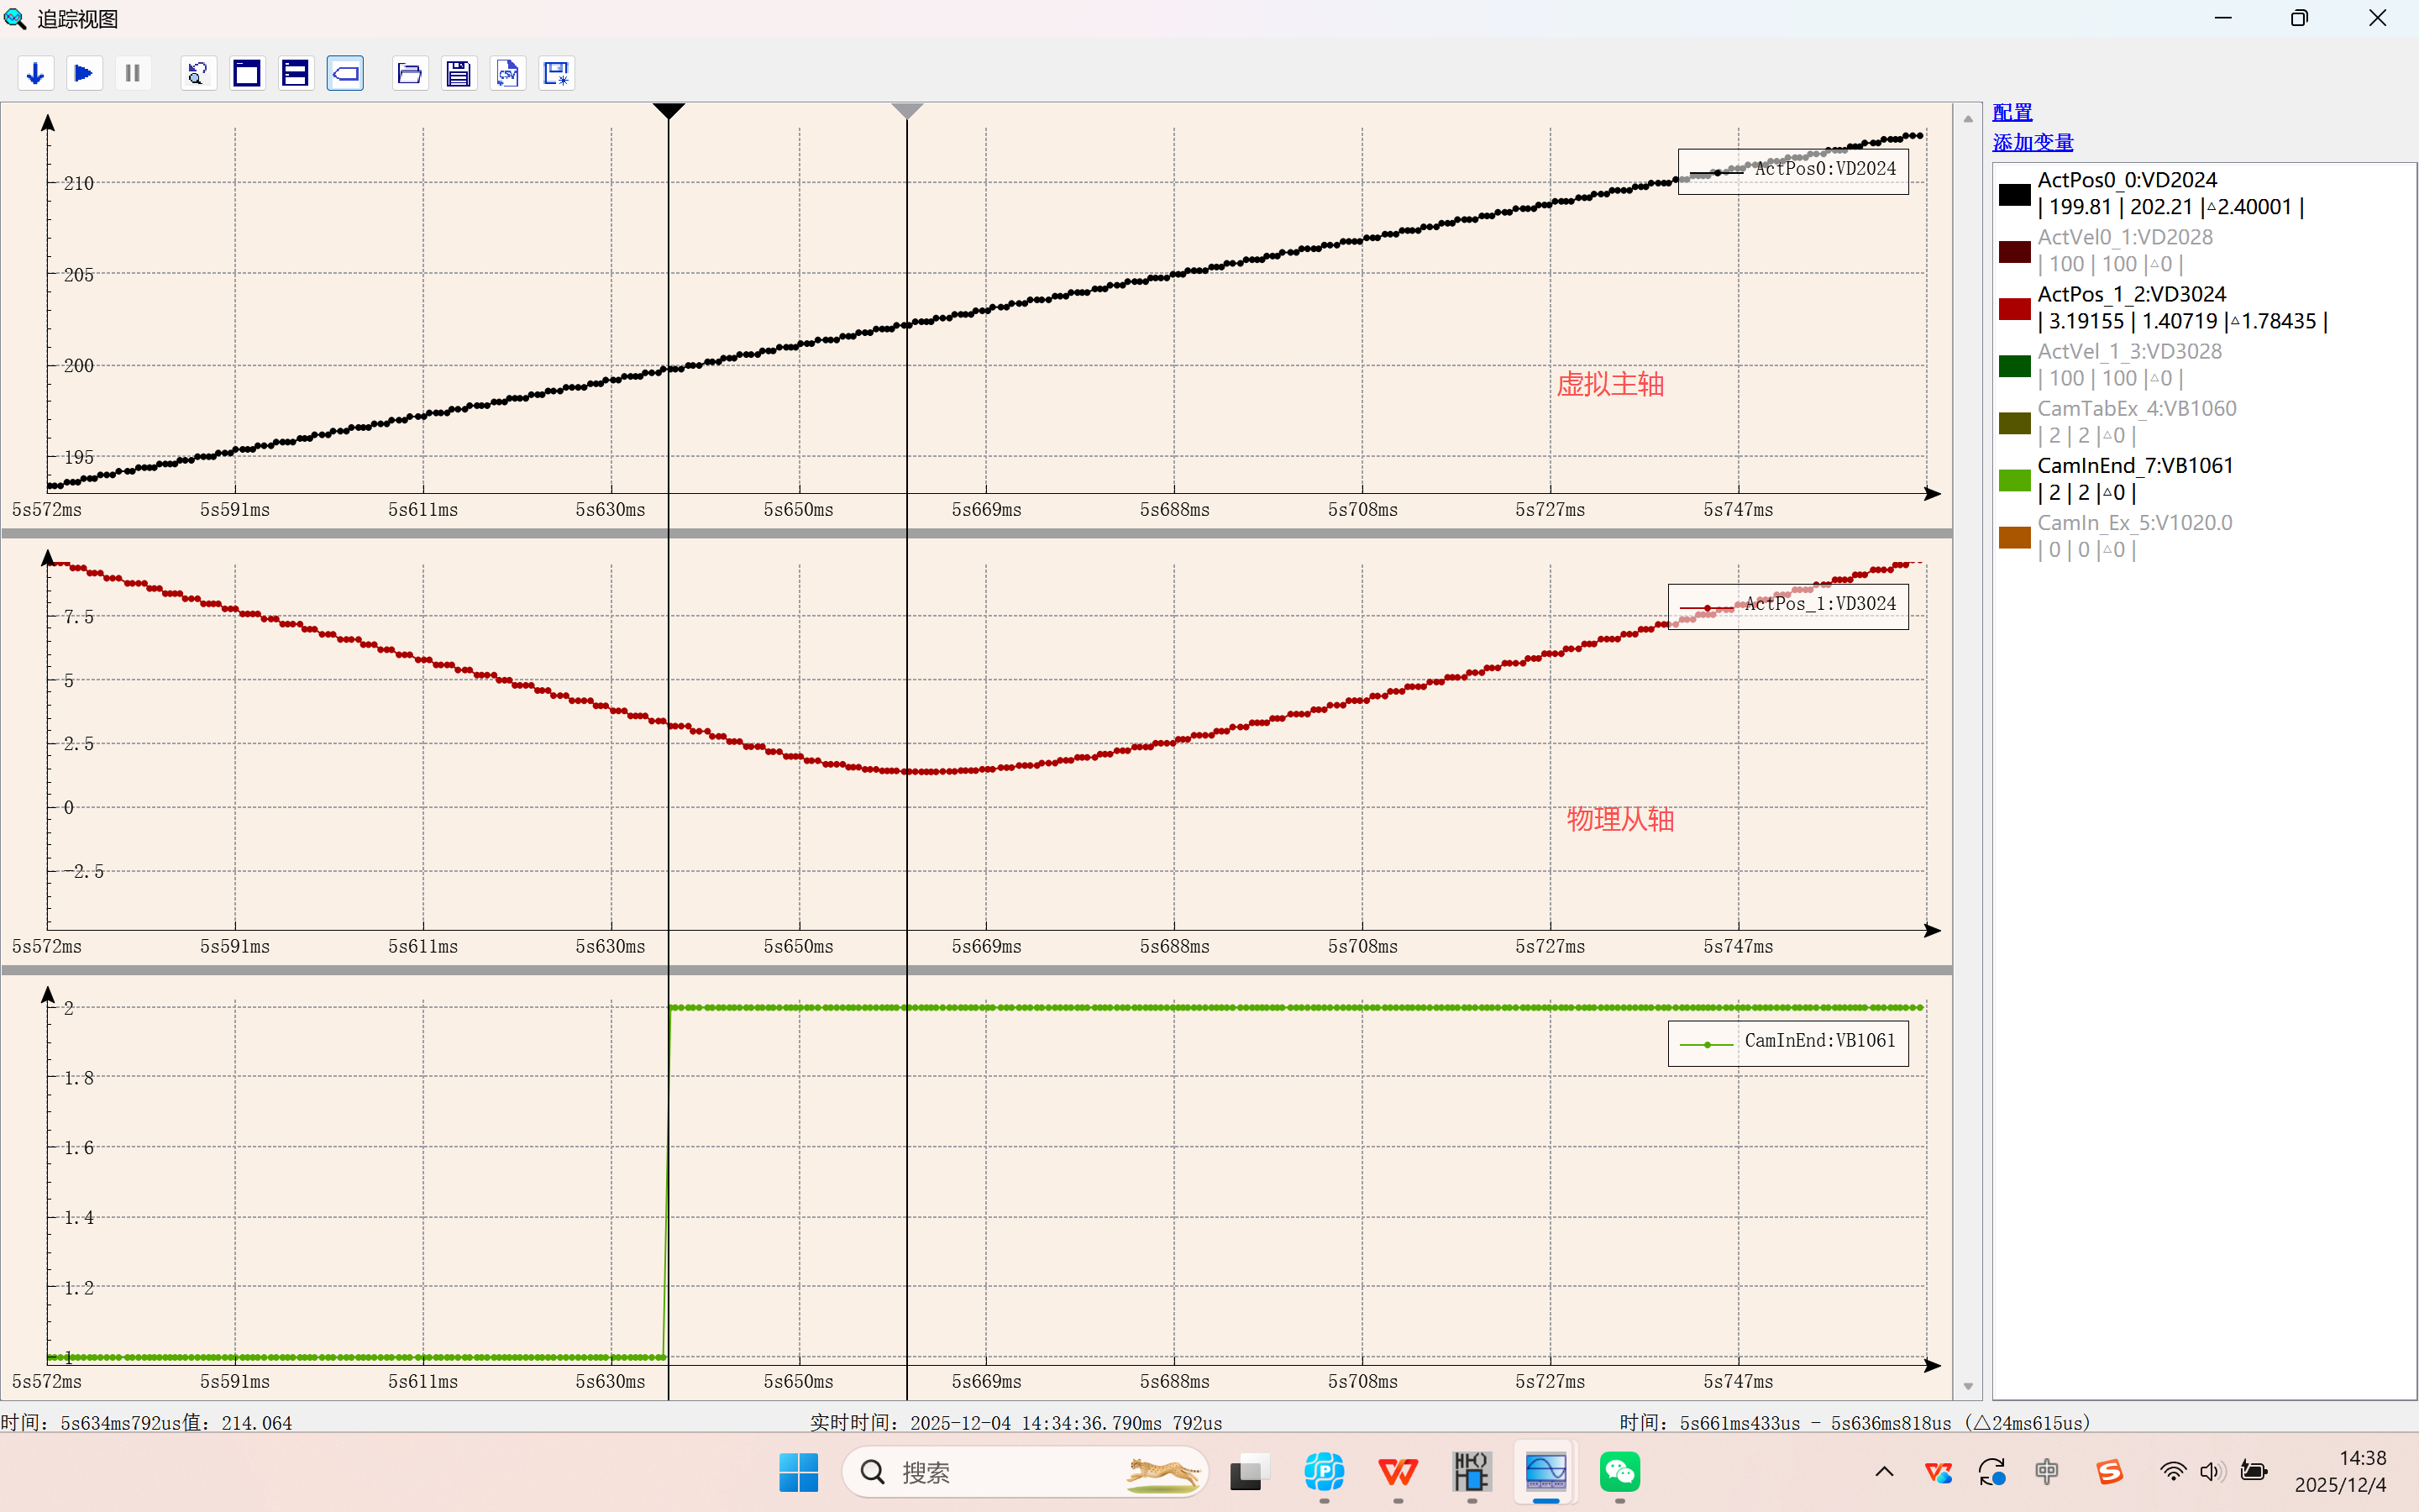Click the 中 input method indicator

pos(2046,1472)
